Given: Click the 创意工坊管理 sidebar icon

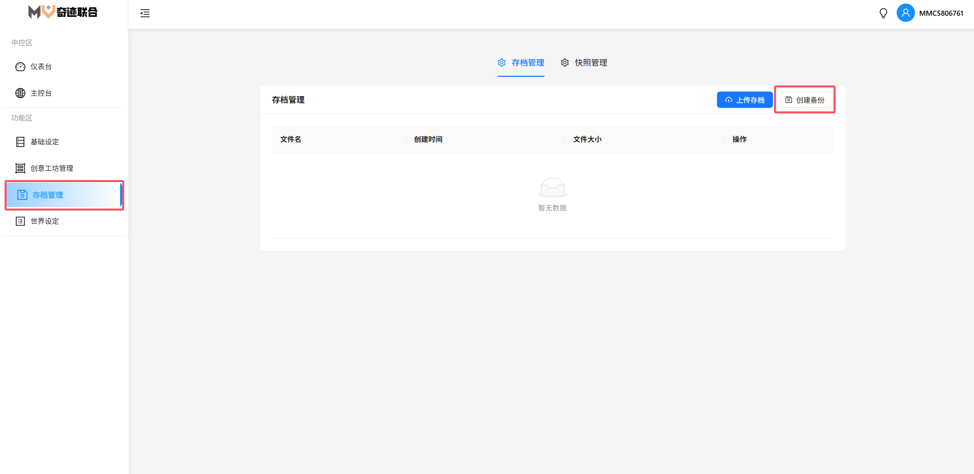Looking at the screenshot, I should tap(20, 168).
